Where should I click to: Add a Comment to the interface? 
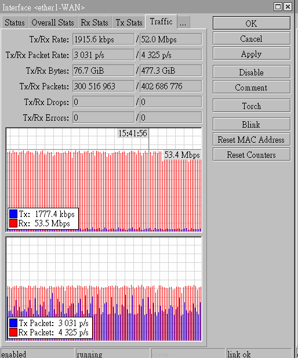[252, 87]
